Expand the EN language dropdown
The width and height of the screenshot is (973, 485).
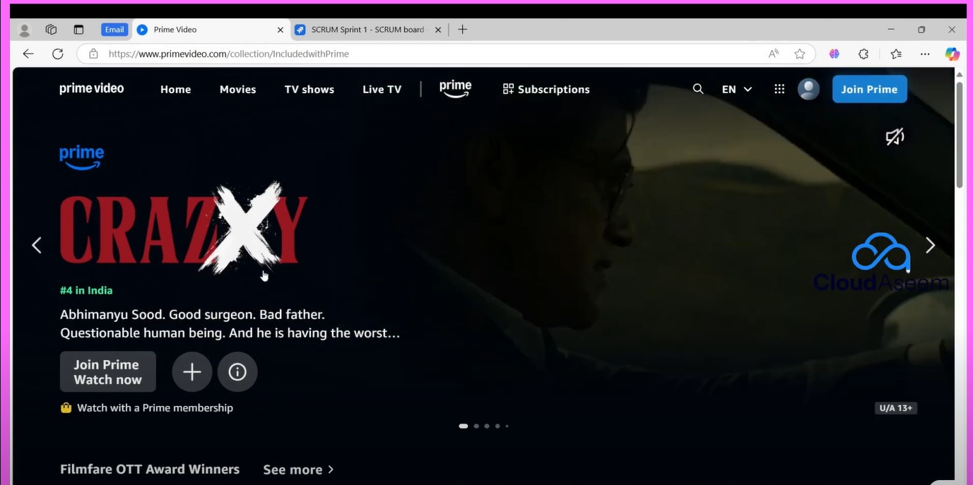pyautogui.click(x=737, y=90)
